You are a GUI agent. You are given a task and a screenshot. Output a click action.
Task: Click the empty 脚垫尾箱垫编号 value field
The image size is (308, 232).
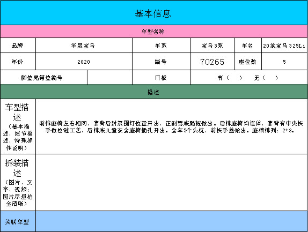pos(109,78)
